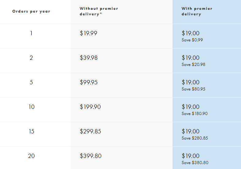Click 'Save $180.90' text
The width and height of the screenshot is (241, 169).
(195, 113)
